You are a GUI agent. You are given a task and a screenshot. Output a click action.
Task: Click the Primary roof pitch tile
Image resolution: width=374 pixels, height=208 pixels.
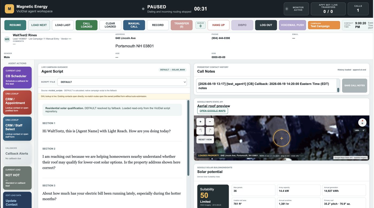pos(344,203)
